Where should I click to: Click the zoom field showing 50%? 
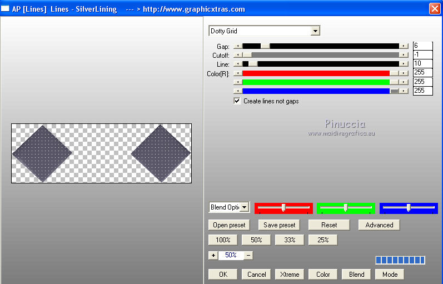coord(231,256)
